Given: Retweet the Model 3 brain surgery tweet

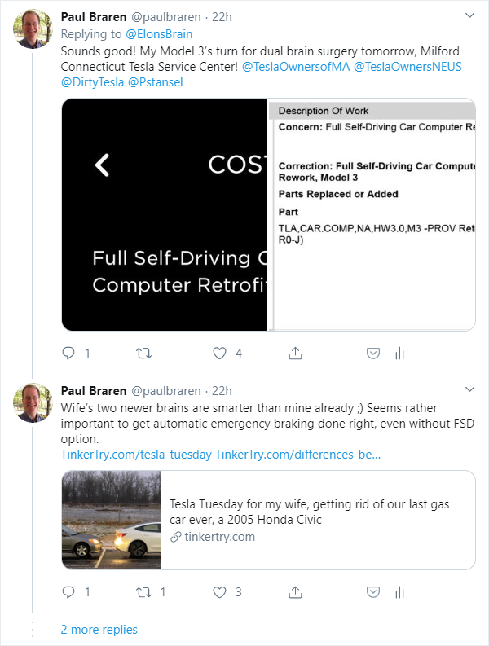Looking at the screenshot, I should 144,353.
